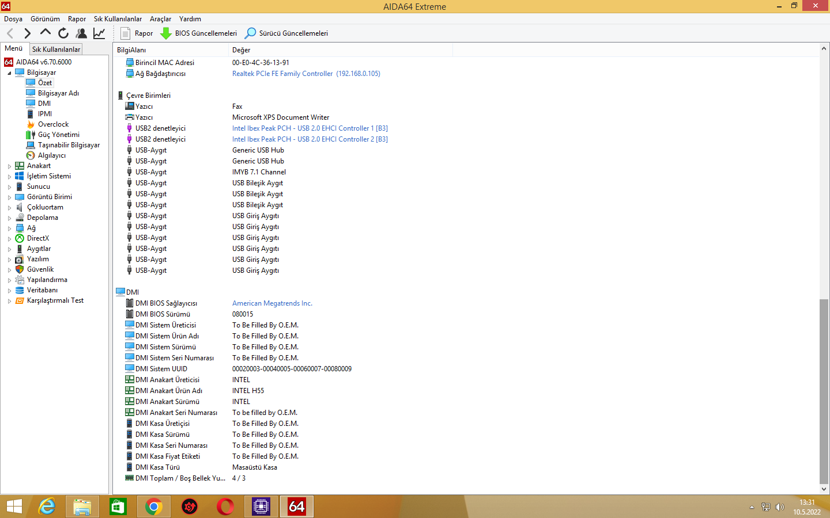Image resolution: width=830 pixels, height=518 pixels.
Task: Select the Özet tree item icon
Action: pyautogui.click(x=31, y=83)
